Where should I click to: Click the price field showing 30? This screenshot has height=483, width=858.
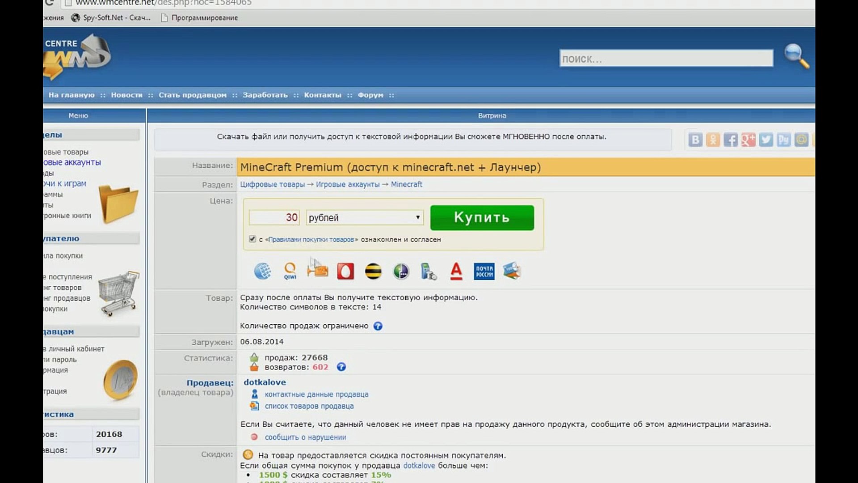click(x=274, y=217)
